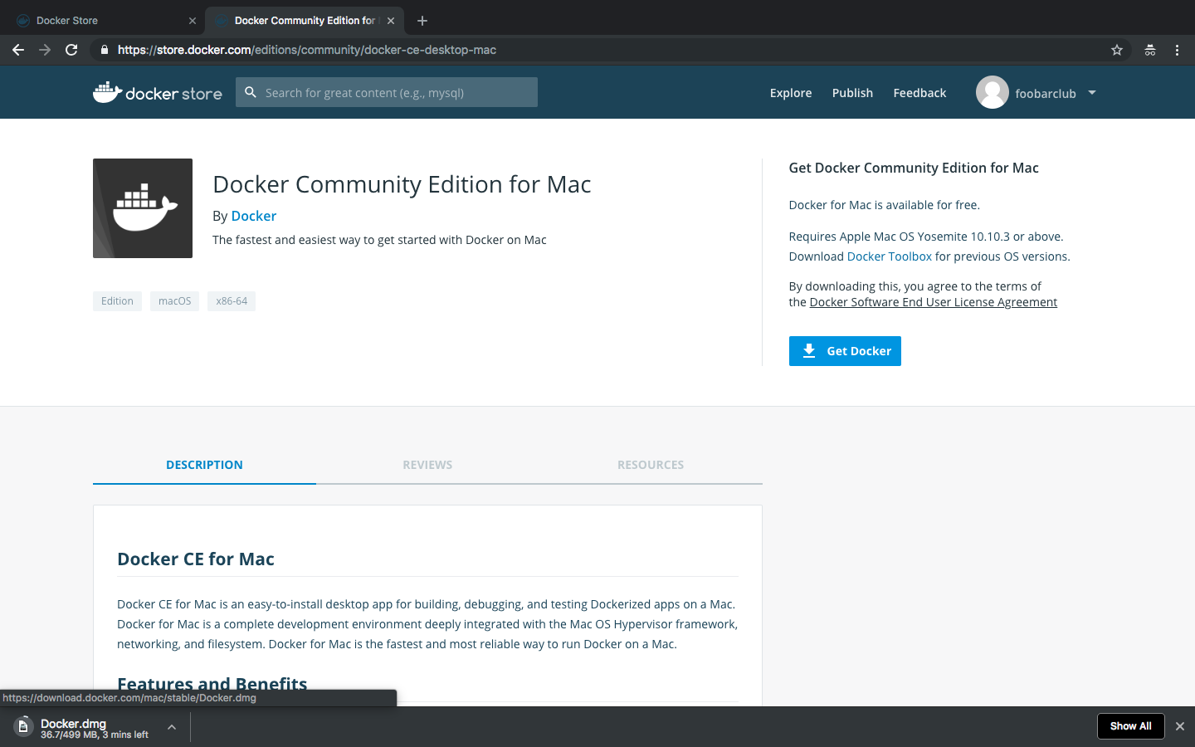The image size is (1195, 747).
Task: Focus the search for great content field
Action: 387,92
